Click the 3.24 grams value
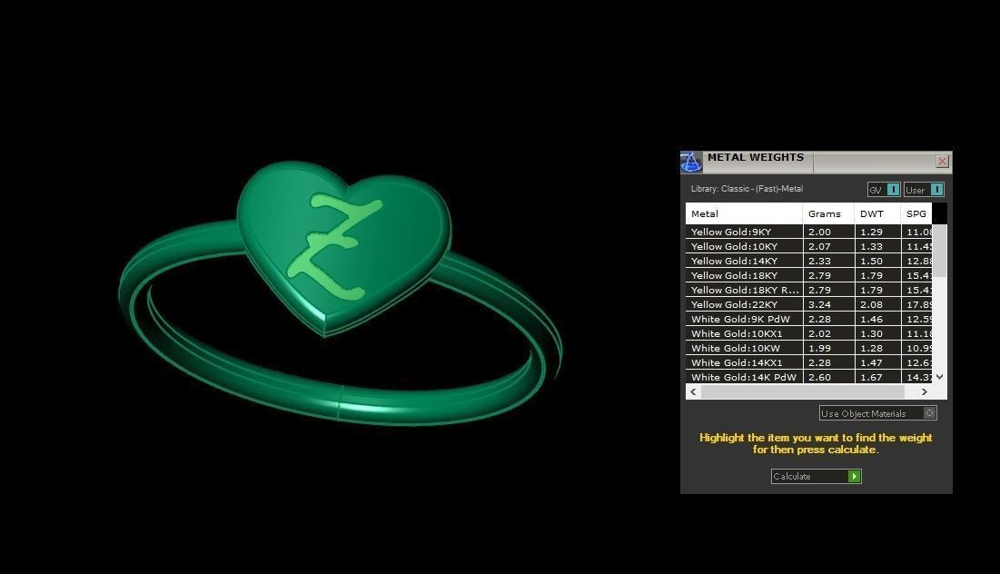The width and height of the screenshot is (1000, 574). [x=819, y=304]
